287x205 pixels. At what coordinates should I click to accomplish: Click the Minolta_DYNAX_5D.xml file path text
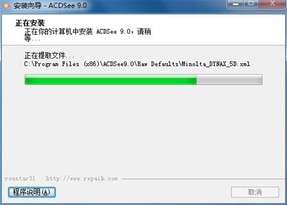pyautogui.click(x=215, y=64)
